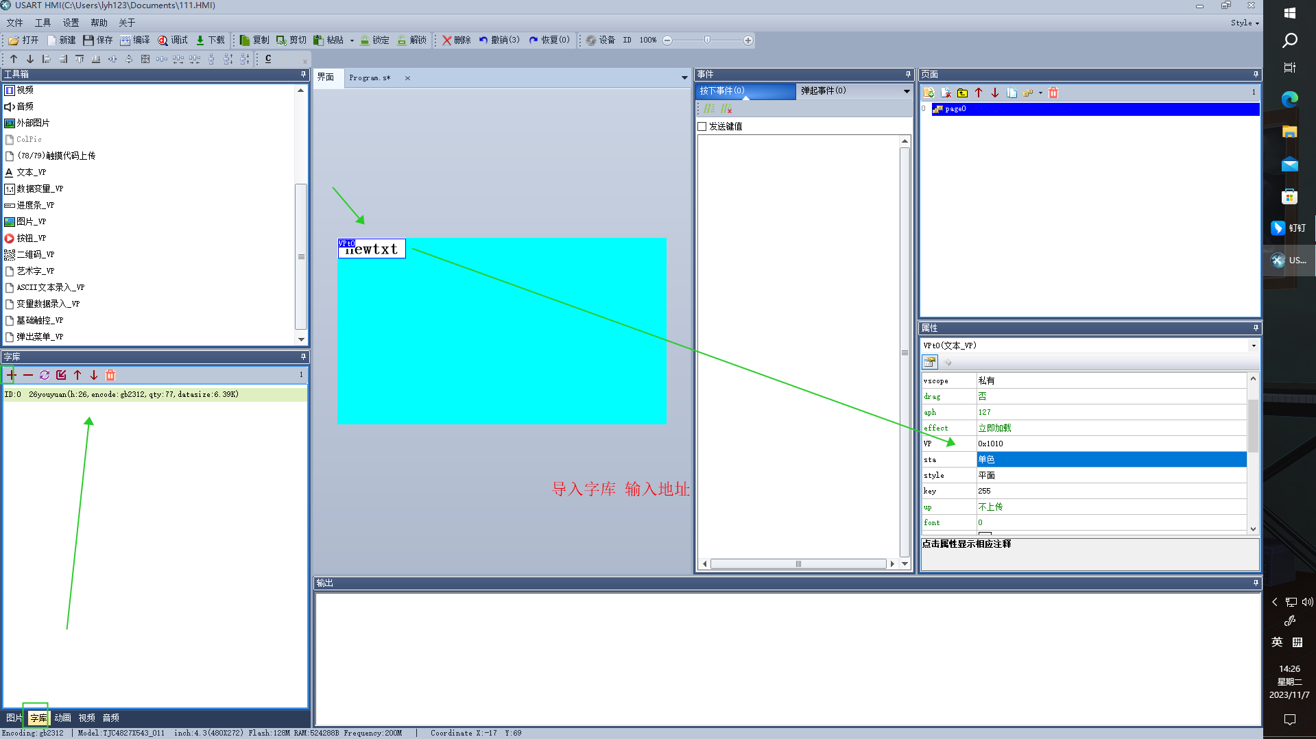Click the 保存 (Save) toolbar button

coord(98,40)
